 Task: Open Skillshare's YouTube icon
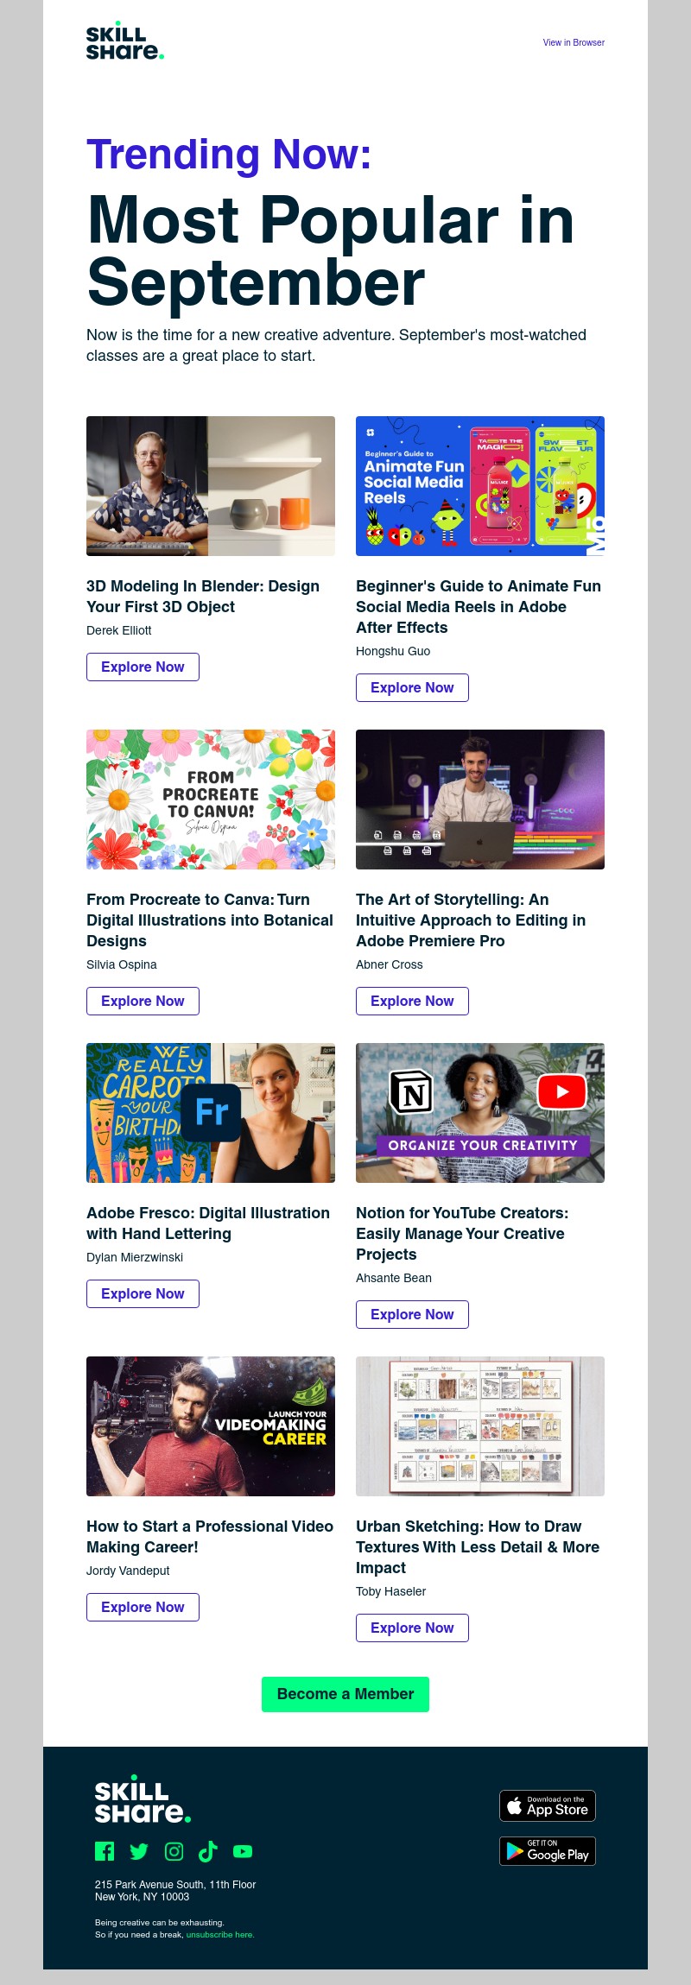click(x=243, y=1851)
